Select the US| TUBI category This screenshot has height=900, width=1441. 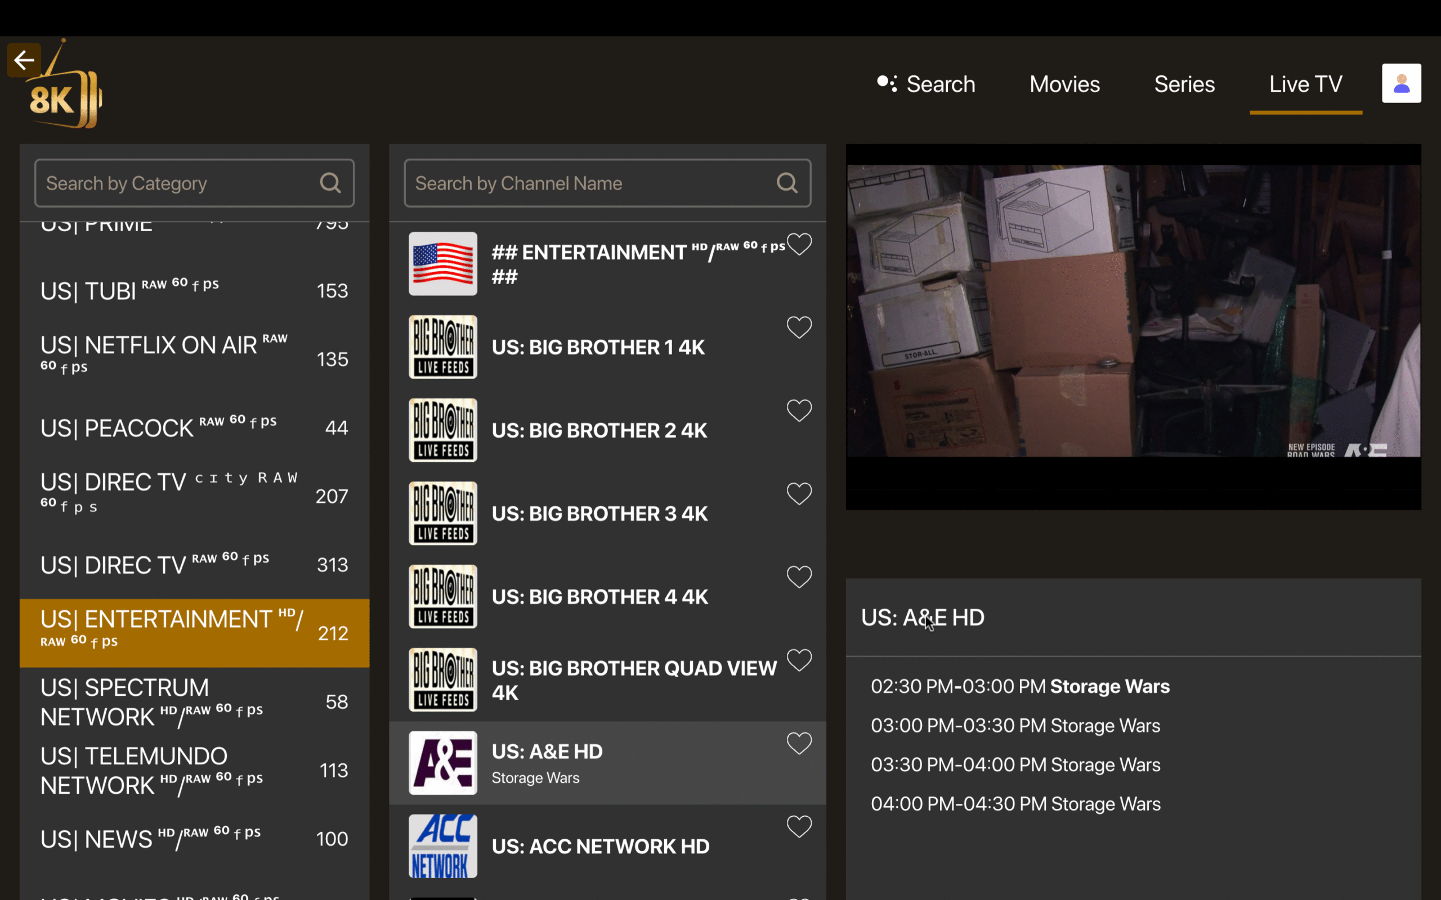(194, 290)
